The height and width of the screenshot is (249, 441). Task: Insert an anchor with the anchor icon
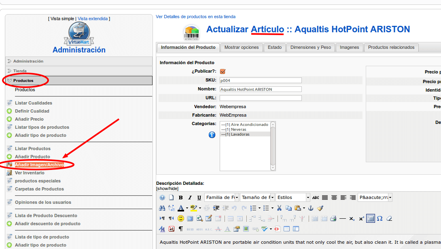point(311,208)
